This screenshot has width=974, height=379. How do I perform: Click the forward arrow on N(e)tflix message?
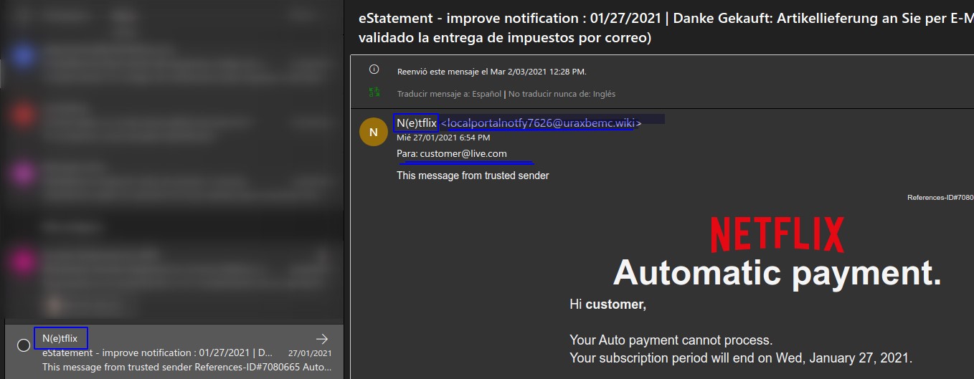click(322, 339)
